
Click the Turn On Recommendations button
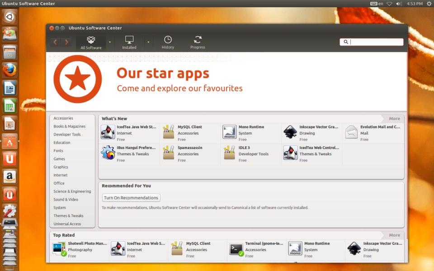[131, 198]
